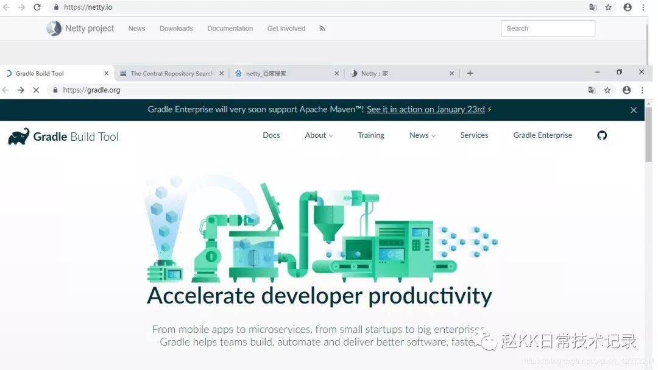Switch to The Central Repository Search tab
The image size is (658, 370).
tap(172, 74)
